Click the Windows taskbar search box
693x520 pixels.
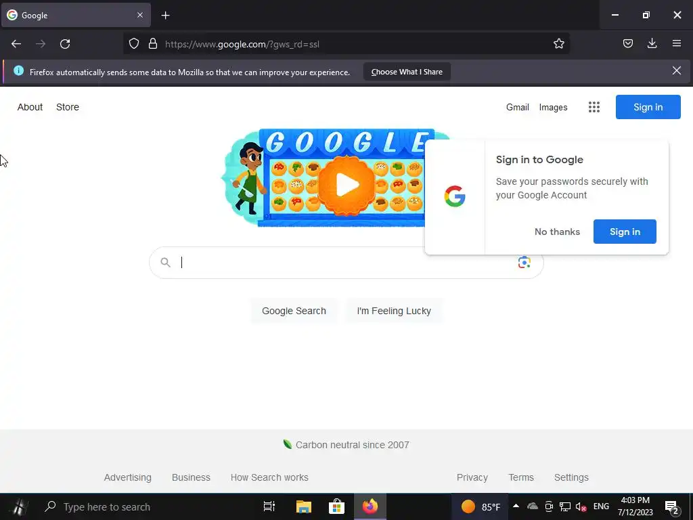tap(146, 506)
